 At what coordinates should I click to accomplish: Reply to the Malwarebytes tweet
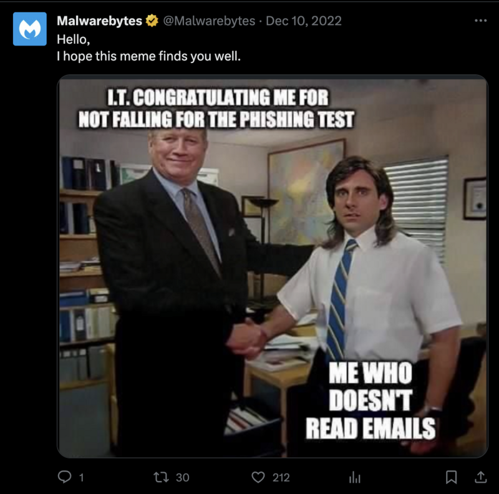(65, 477)
